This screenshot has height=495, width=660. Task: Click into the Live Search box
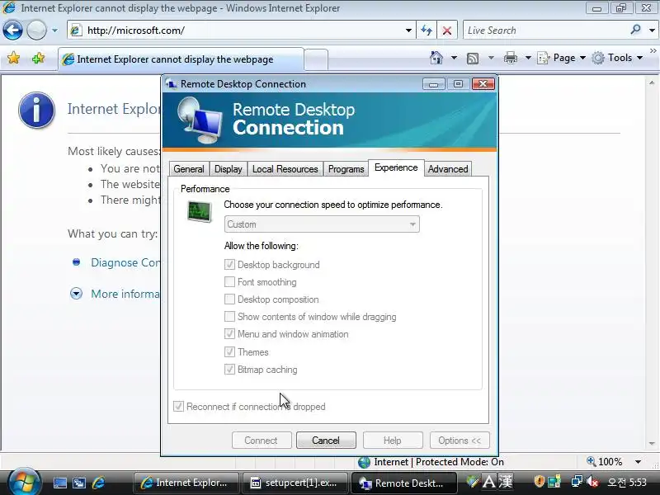[545, 31]
